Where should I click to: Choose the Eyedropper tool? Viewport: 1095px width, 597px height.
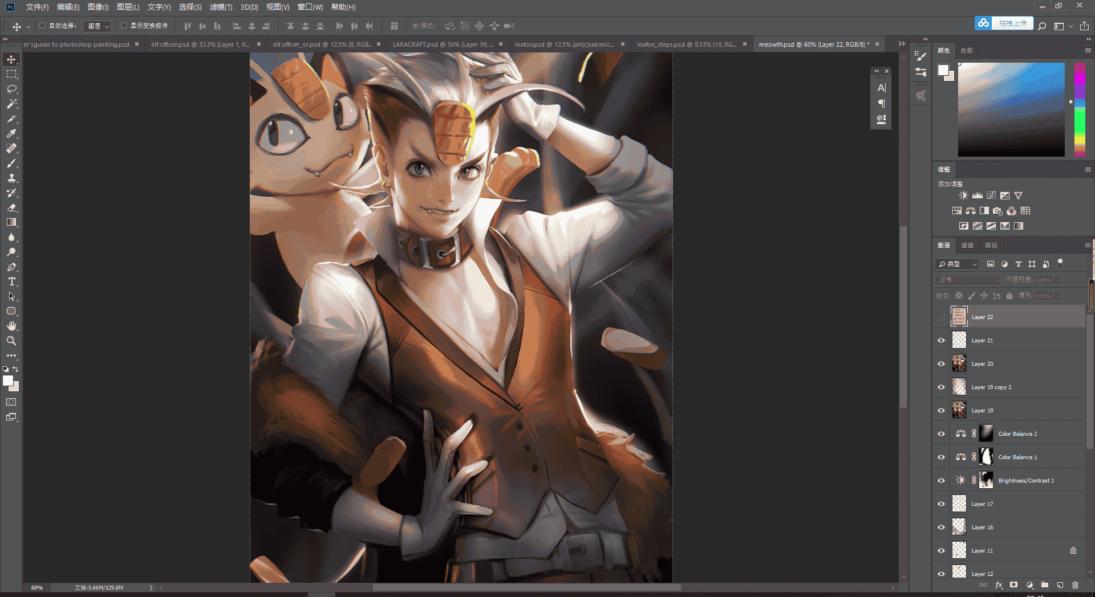[11, 133]
